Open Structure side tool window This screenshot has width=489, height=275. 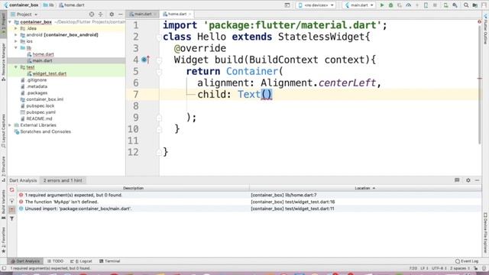tap(3, 169)
